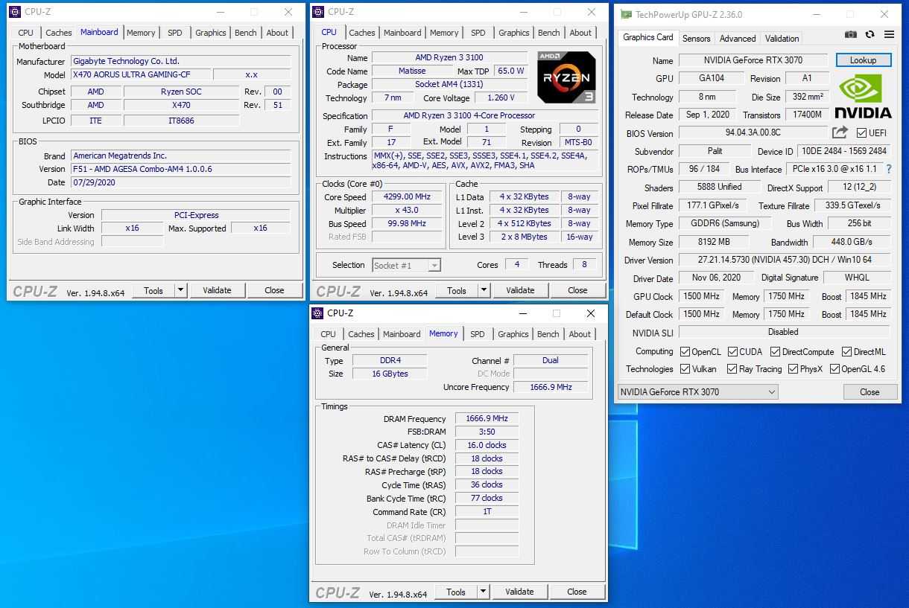
Task: Click the Bus Interface question mark icon
Action: 888,169
